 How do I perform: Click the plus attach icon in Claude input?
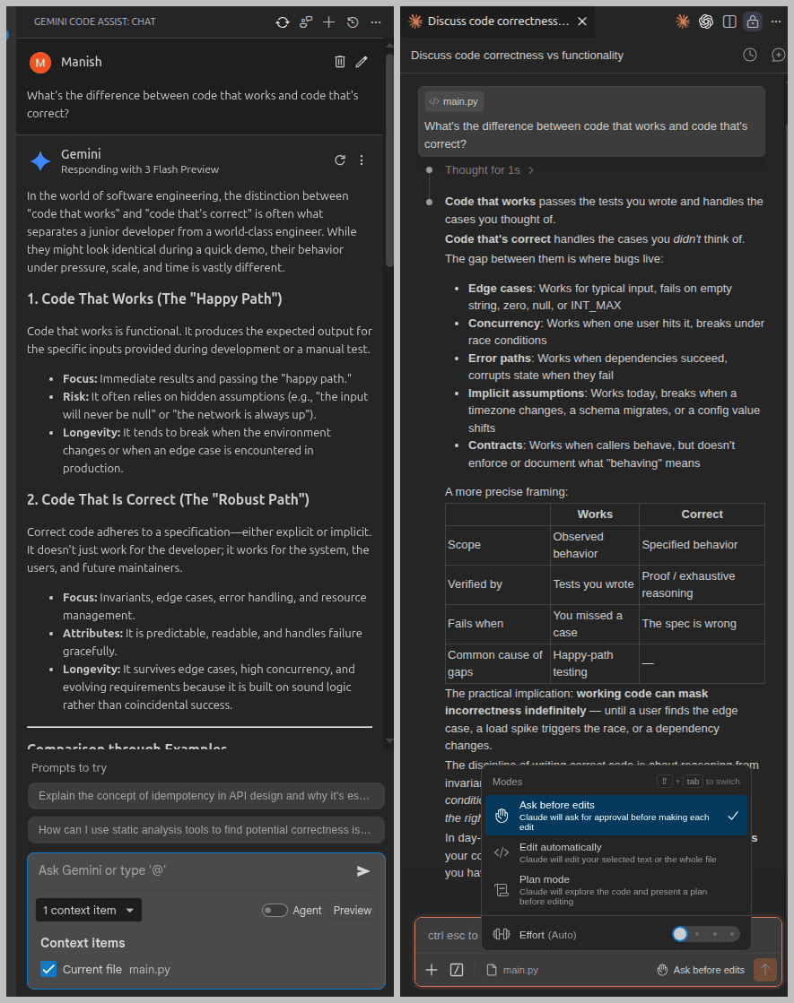[x=432, y=970]
